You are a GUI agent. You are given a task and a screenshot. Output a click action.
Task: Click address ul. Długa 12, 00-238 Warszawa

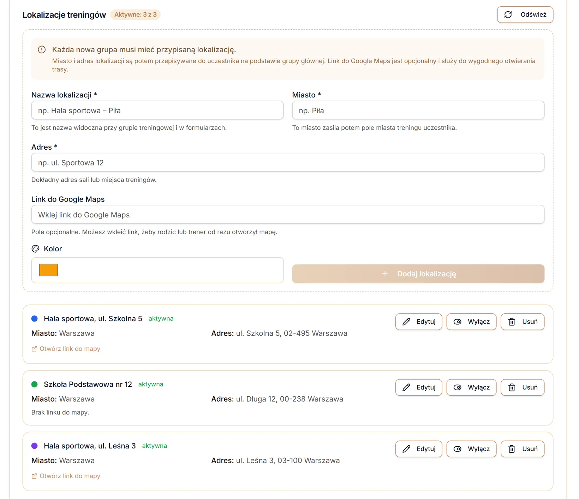[x=289, y=399]
